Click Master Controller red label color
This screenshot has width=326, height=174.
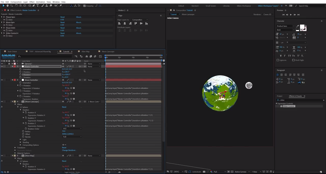click(15, 66)
